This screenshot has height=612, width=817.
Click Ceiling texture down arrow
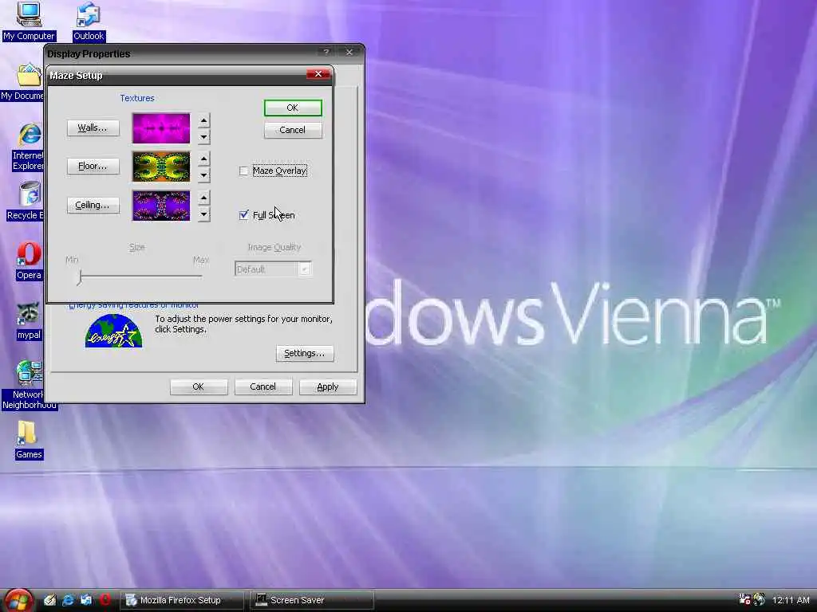(203, 214)
